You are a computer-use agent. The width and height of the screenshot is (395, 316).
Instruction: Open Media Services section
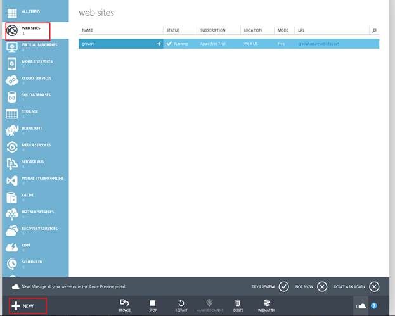36,147
